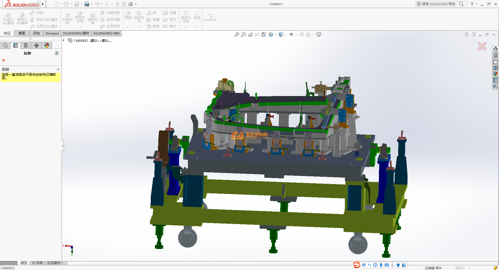Click the 拉伸 help question mark button

57,53
